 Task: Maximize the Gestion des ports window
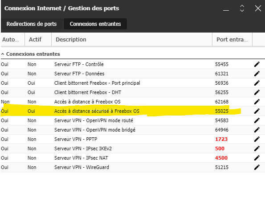[242, 8]
